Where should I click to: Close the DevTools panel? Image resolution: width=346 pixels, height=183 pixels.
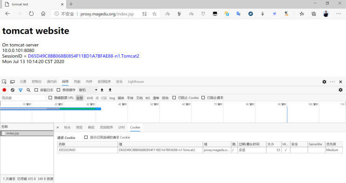(x=340, y=82)
